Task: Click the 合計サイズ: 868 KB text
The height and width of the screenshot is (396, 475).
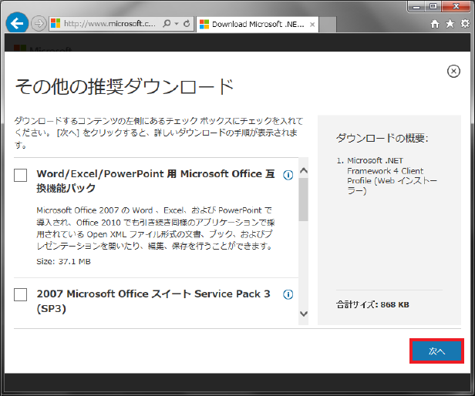Action: pyautogui.click(x=372, y=304)
